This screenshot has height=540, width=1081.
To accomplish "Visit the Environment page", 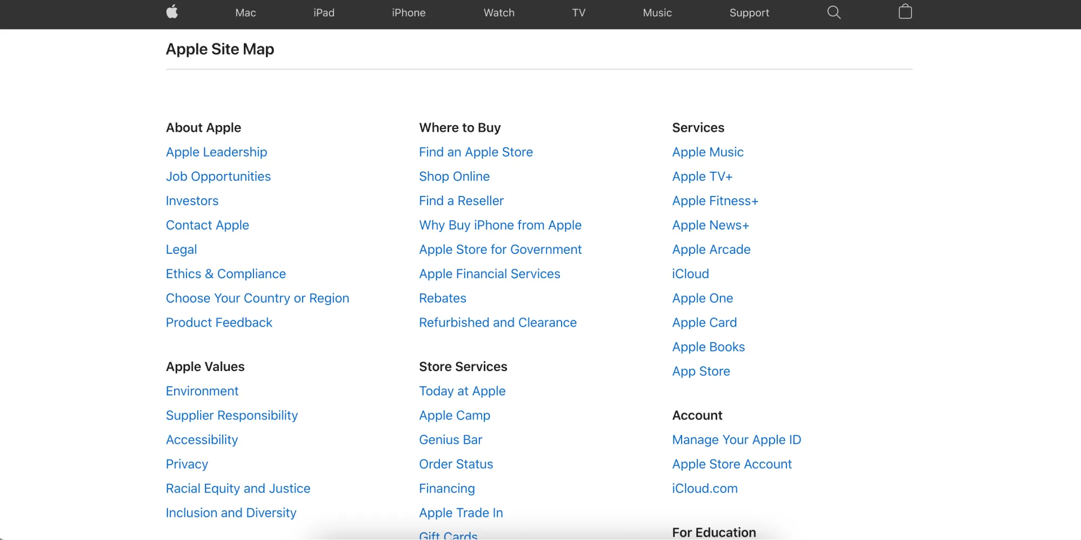I will coord(202,391).
